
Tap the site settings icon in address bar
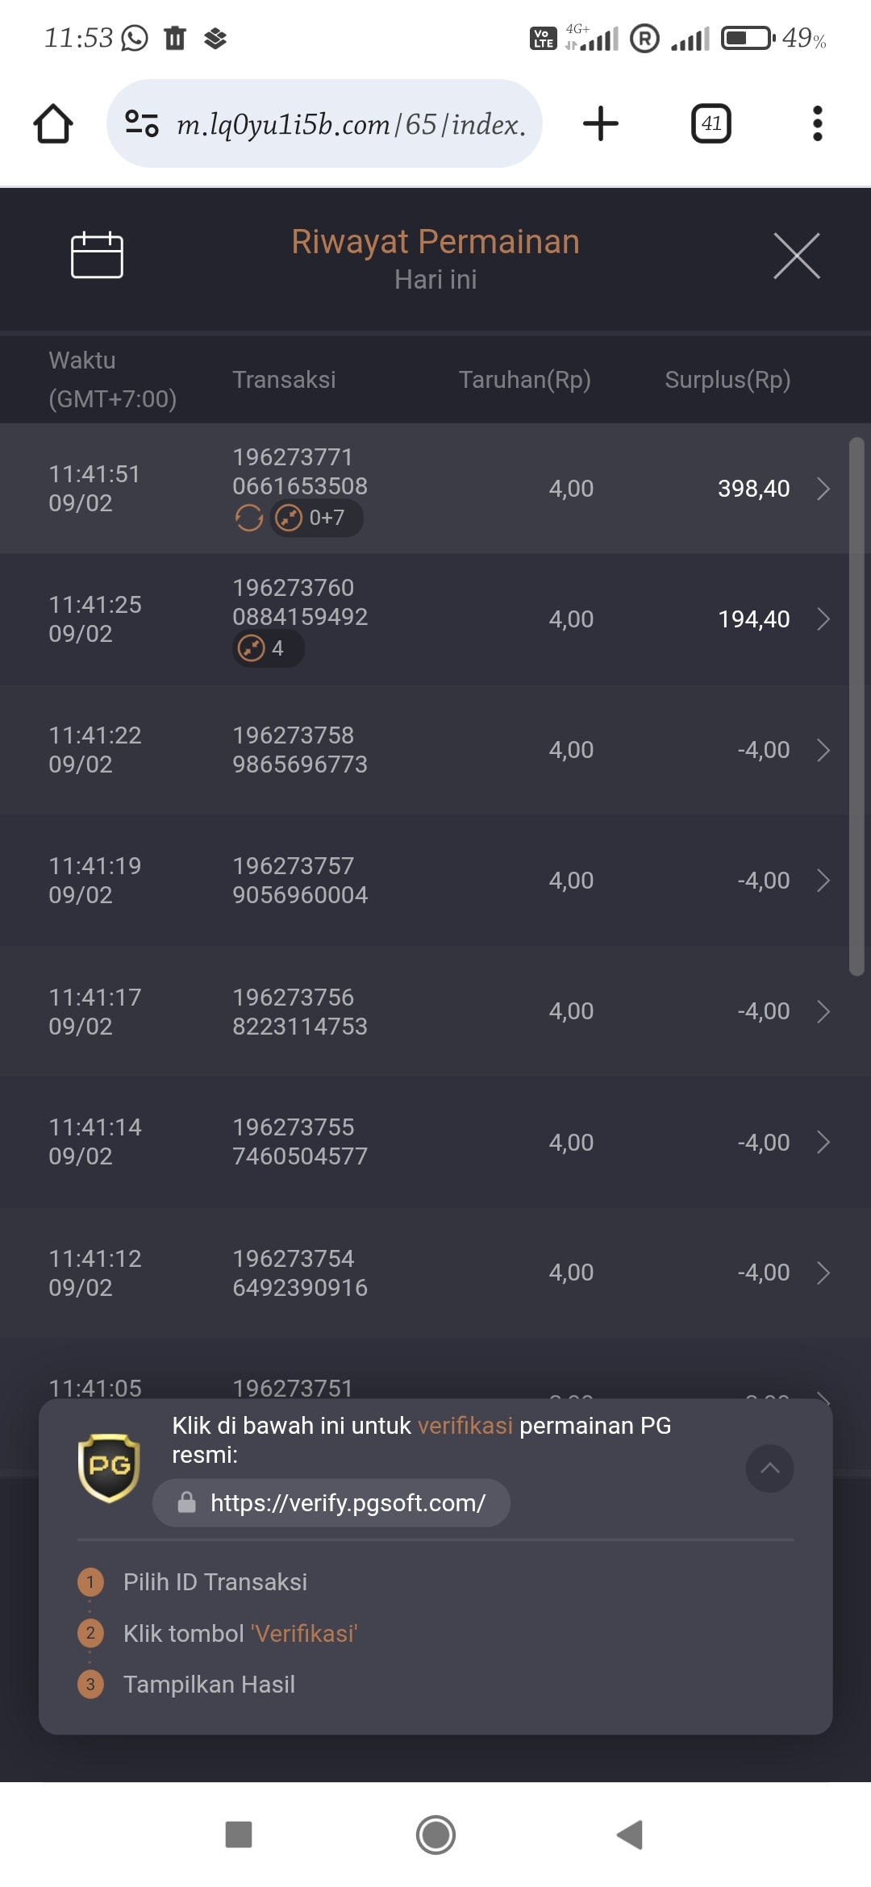coord(142,124)
